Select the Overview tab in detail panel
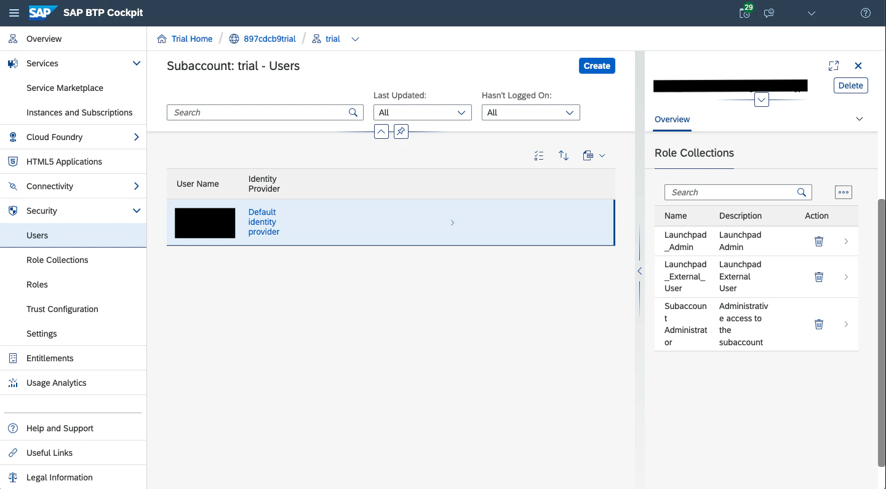Viewport: 886px width, 489px height. [x=672, y=119]
